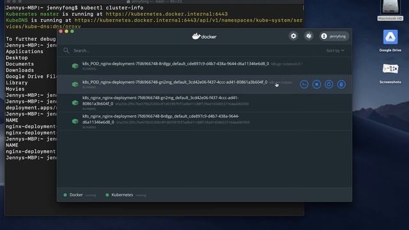This screenshot has width=409, height=230.
Task: Open the troubleshoot bug icon
Action: tap(309, 36)
